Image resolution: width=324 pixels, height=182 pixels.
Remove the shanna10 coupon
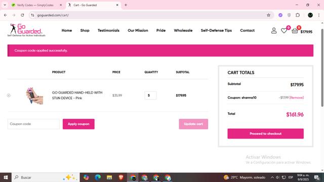tap(297, 98)
